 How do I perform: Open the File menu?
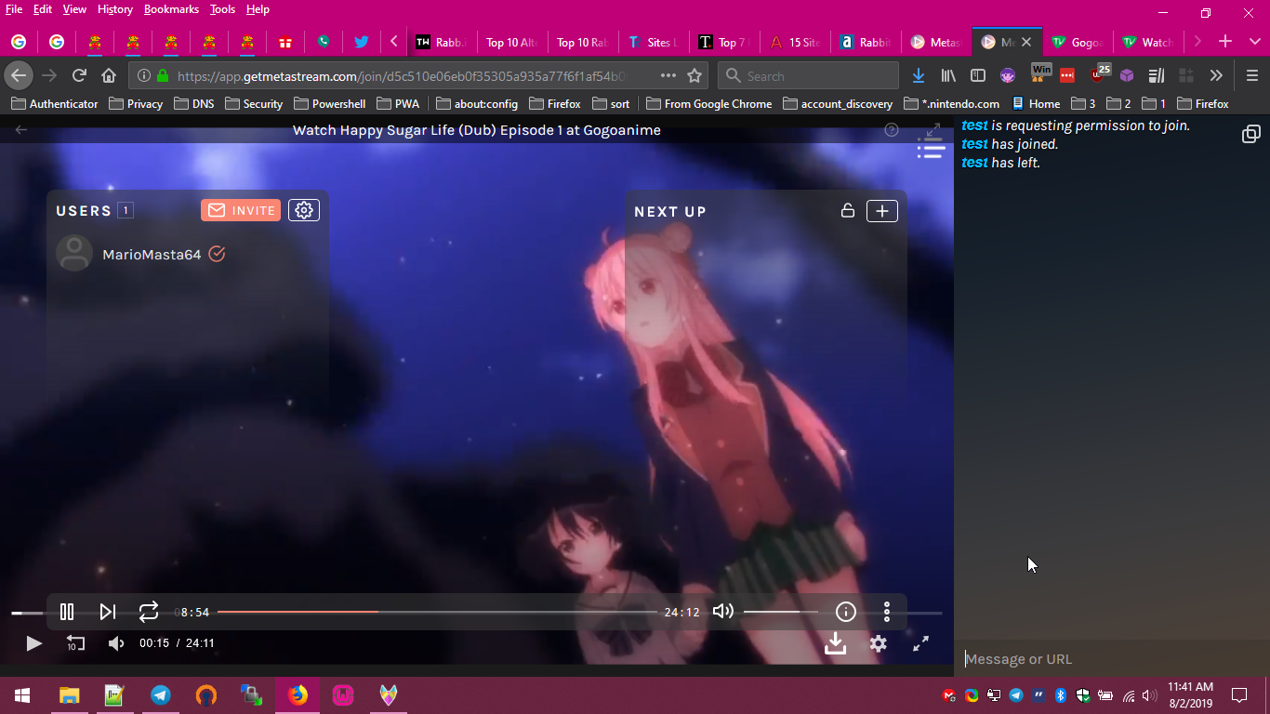click(x=14, y=9)
